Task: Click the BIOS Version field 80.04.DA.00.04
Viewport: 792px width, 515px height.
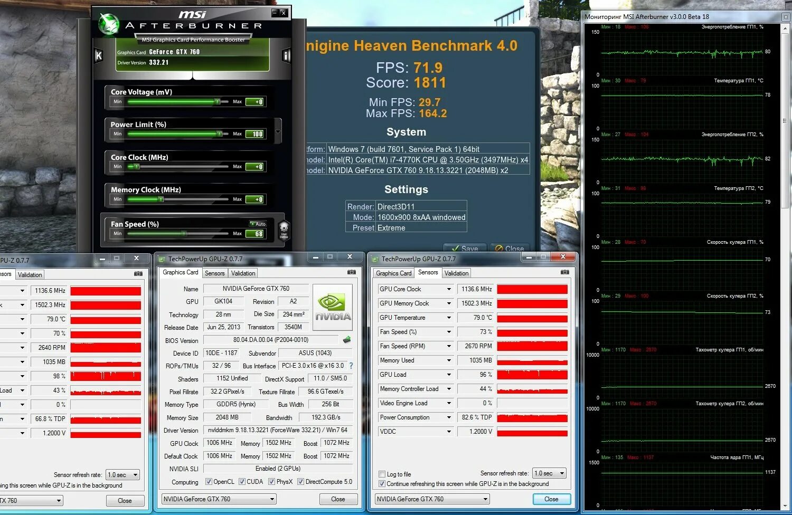Action: coord(271,340)
